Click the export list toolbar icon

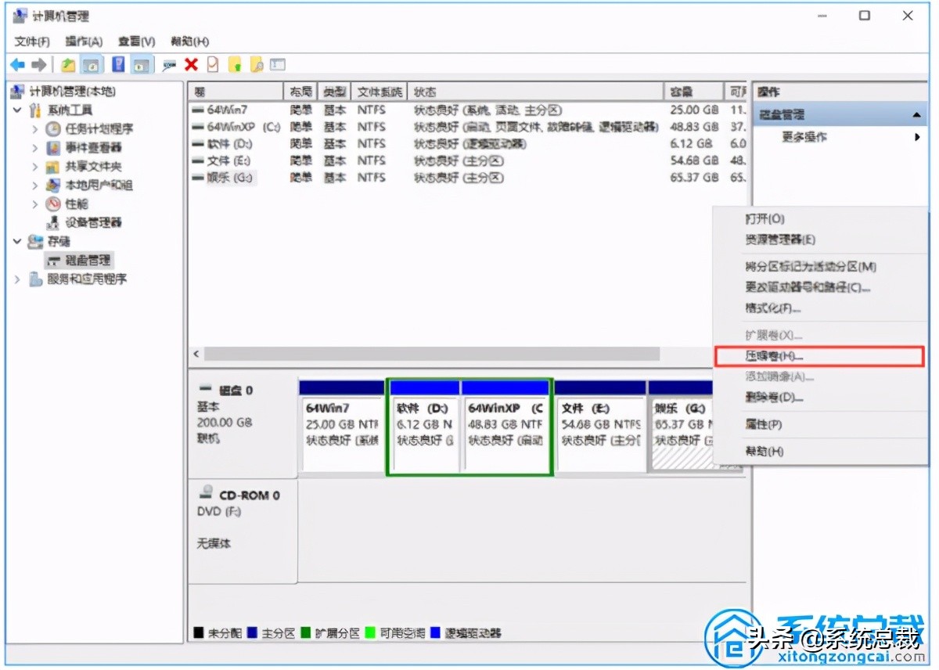click(278, 64)
